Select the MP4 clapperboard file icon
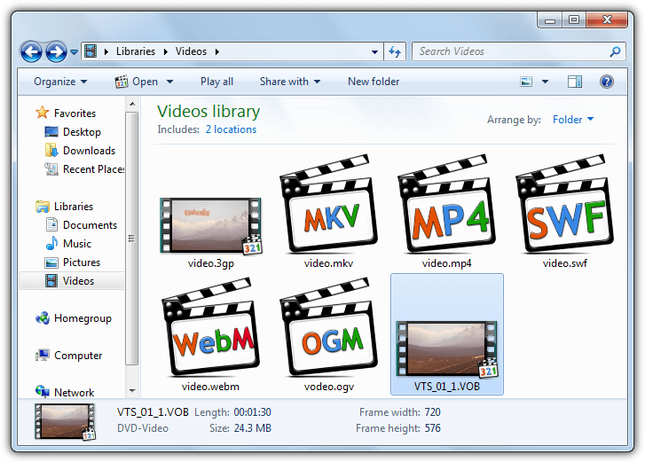 pos(447,204)
